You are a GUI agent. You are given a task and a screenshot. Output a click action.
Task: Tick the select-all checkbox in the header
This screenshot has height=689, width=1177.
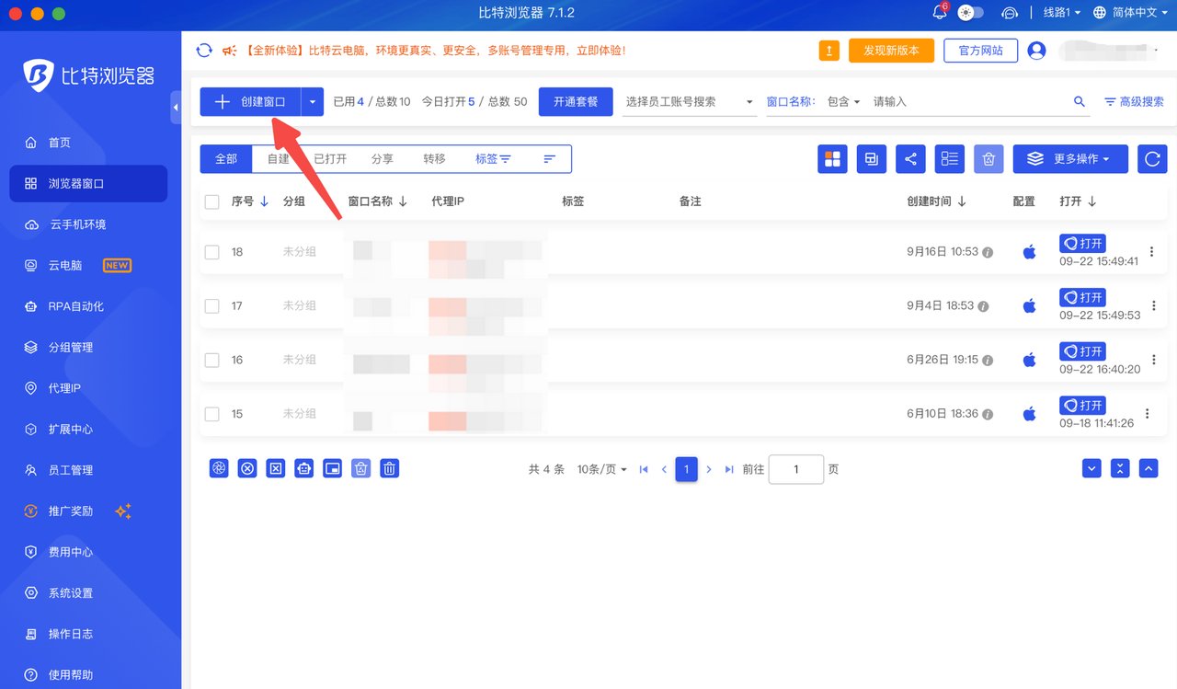point(211,201)
